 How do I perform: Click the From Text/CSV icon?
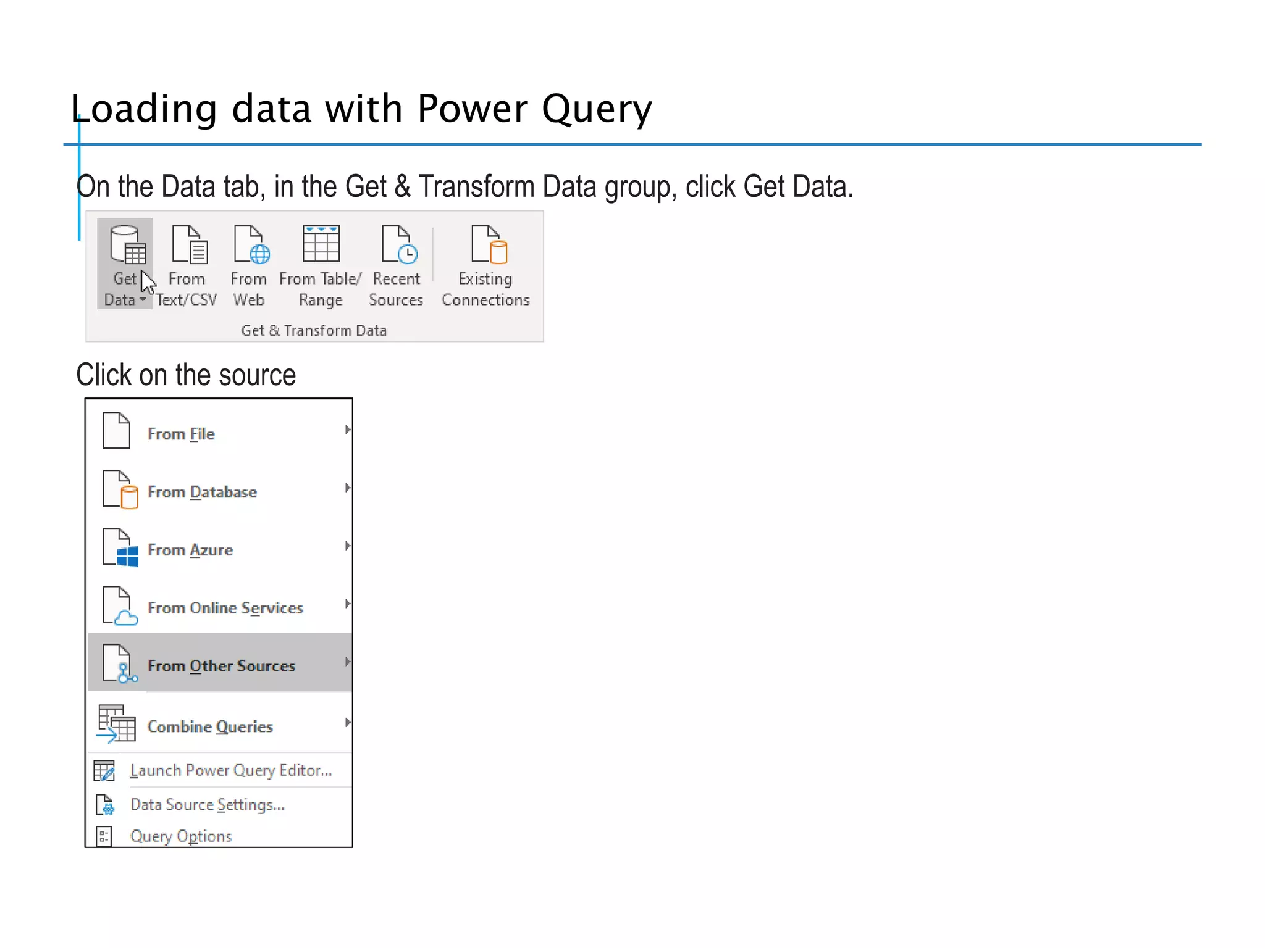coord(189,245)
